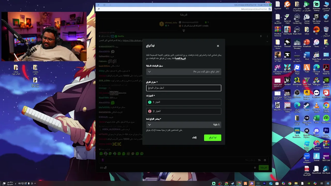
Task: Click the cancel button in the dialog
Action: (x=194, y=138)
